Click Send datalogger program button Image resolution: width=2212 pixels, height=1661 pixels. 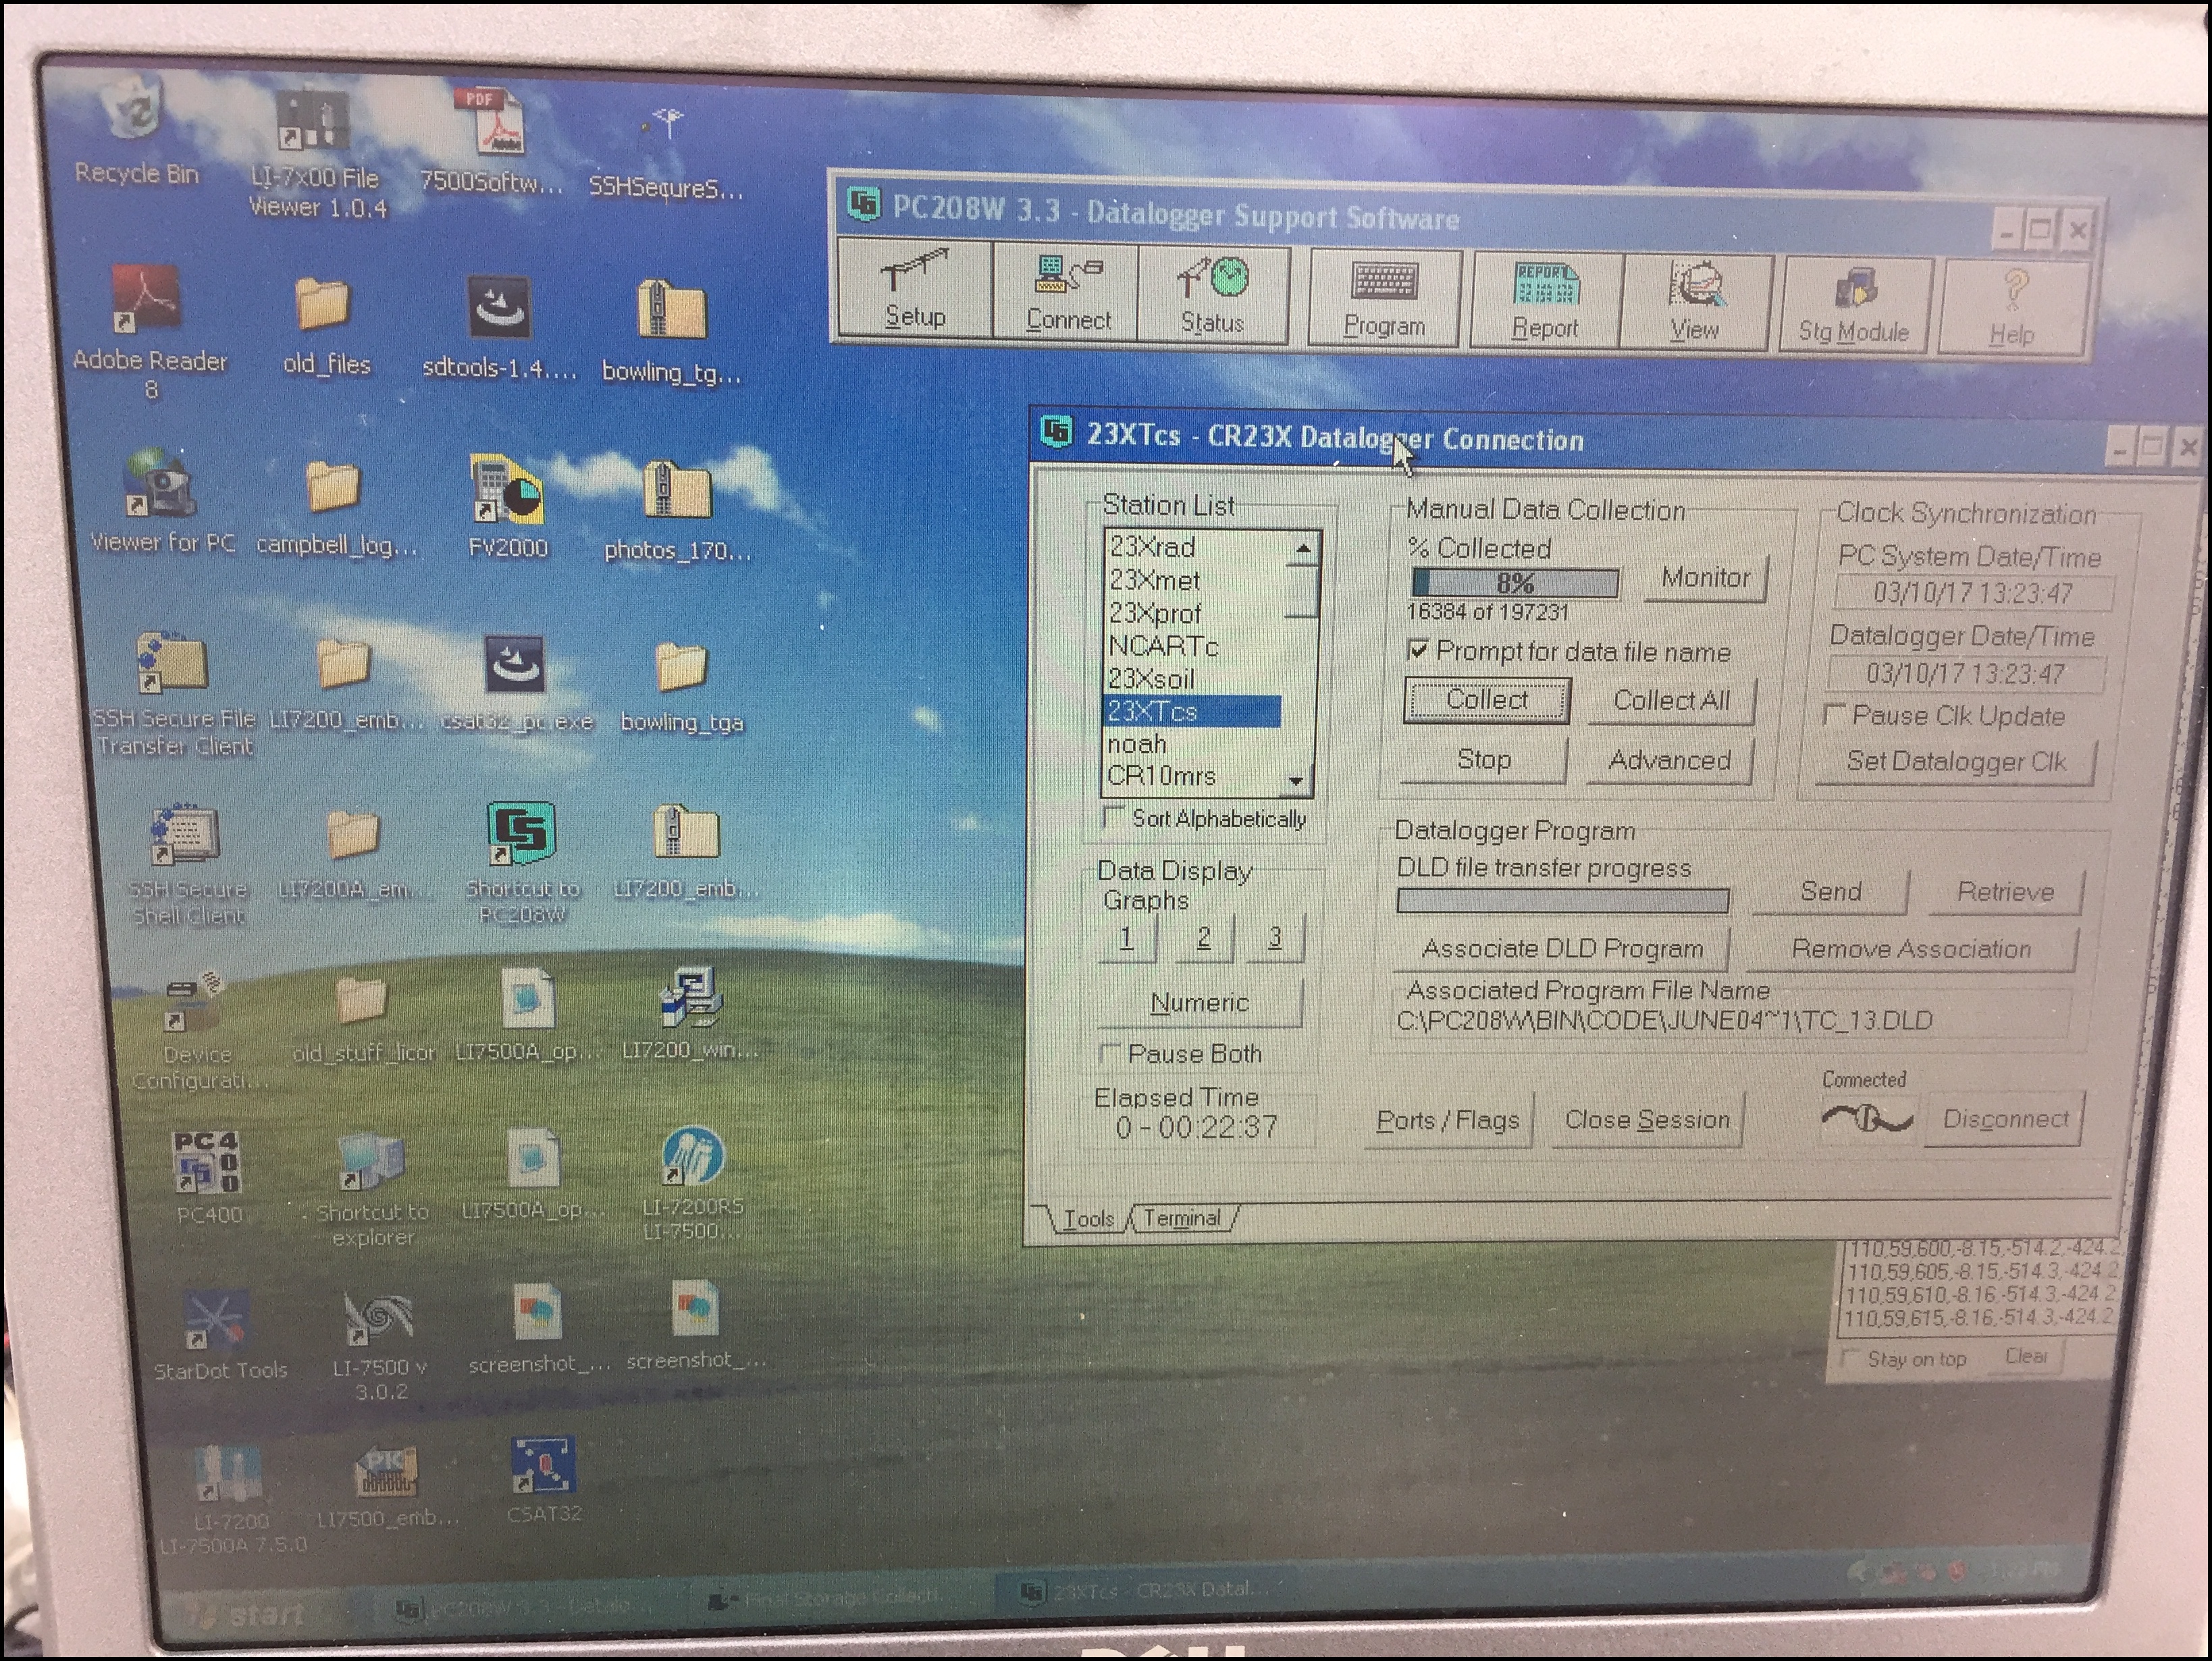coord(1830,891)
